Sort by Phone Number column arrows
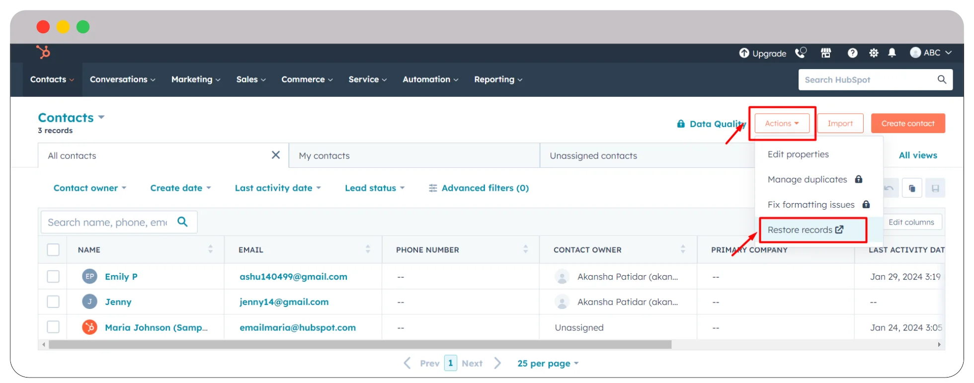974x383 pixels. pos(525,249)
